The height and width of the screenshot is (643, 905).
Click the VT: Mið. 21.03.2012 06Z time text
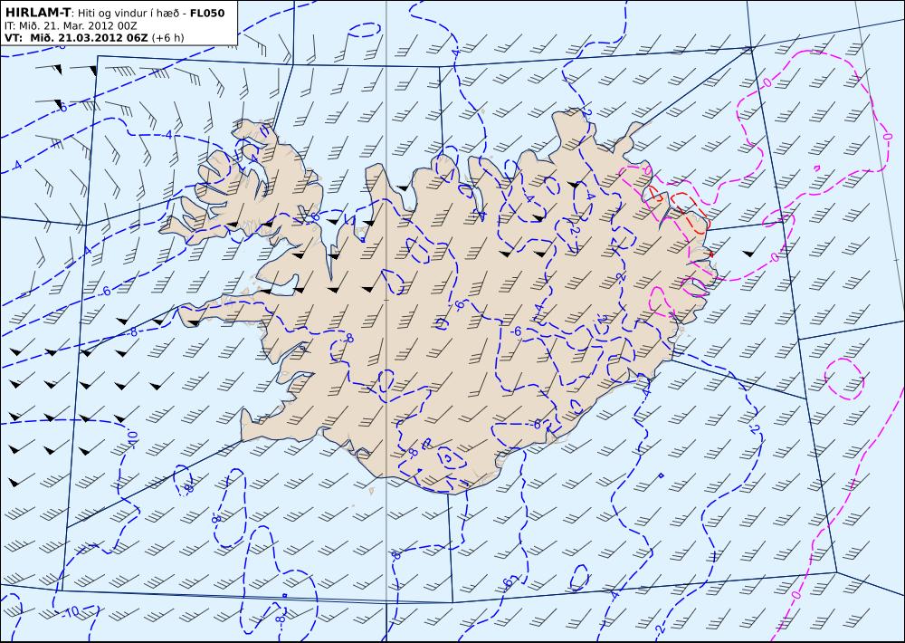(x=76, y=38)
